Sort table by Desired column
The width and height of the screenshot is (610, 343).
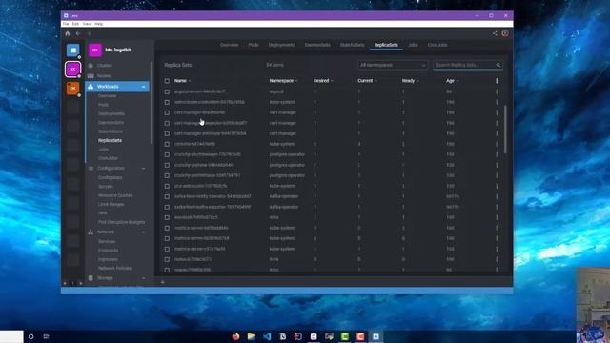point(321,81)
